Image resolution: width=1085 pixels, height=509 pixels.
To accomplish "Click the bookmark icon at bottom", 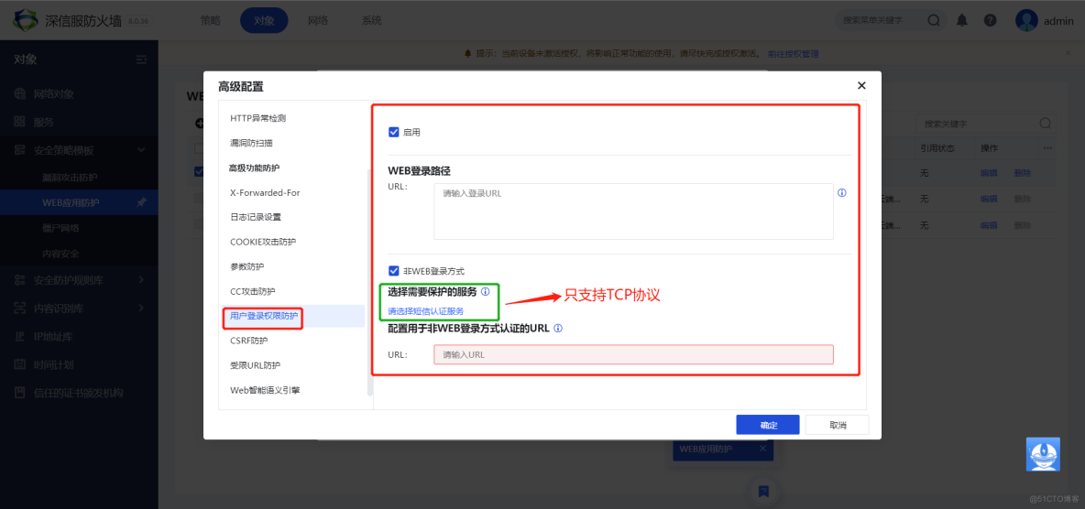I will tap(763, 491).
